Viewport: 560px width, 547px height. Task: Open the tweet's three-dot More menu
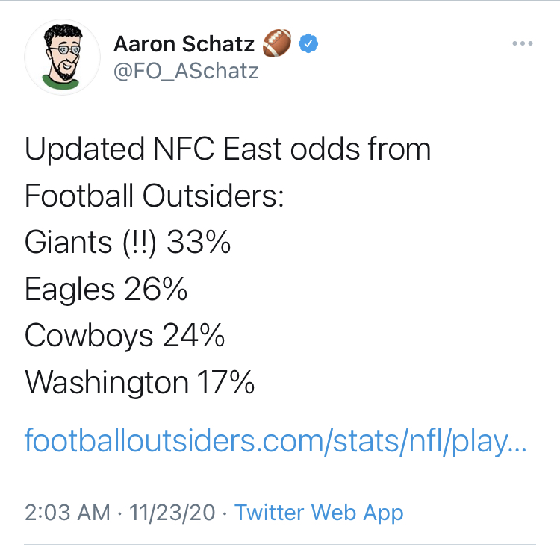pos(523,44)
